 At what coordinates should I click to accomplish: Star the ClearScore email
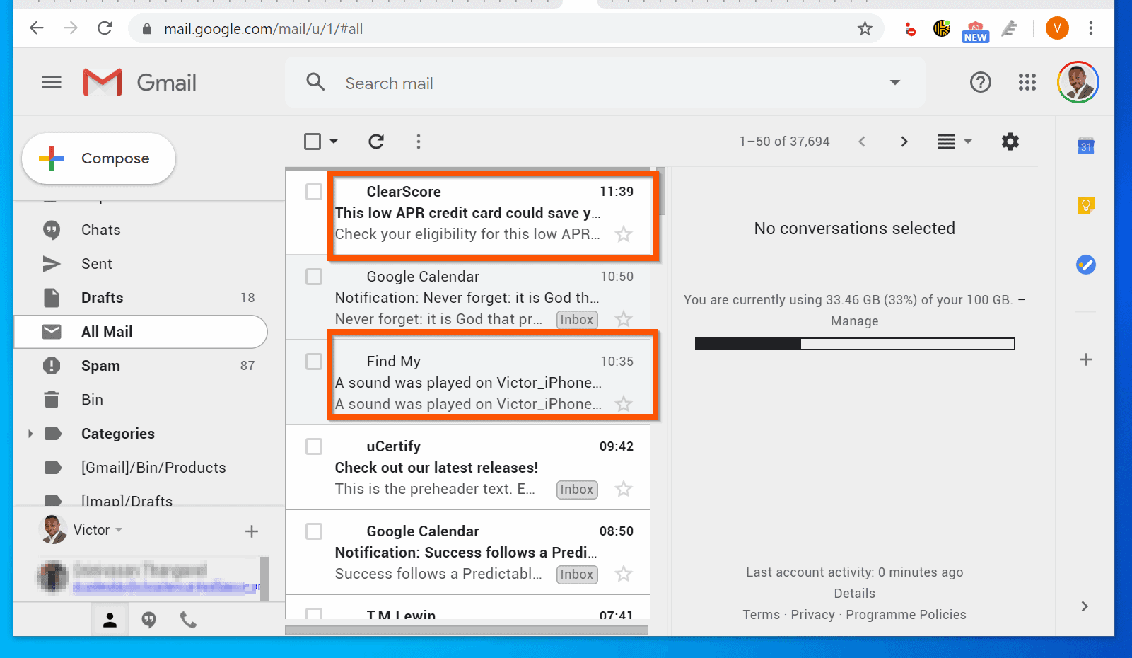[x=623, y=234]
